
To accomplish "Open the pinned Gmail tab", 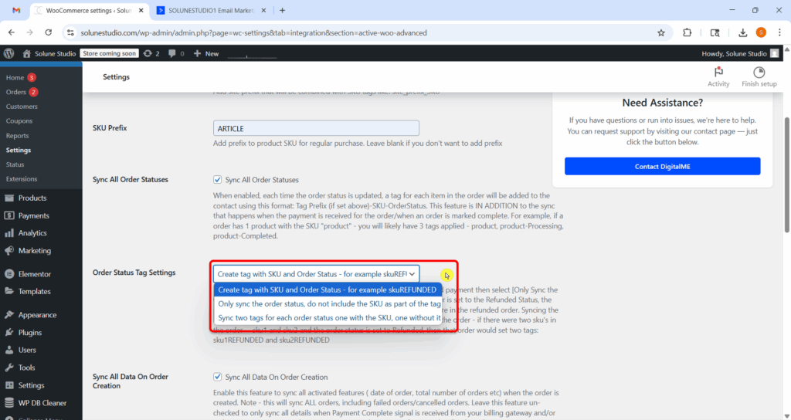I will point(16,11).
